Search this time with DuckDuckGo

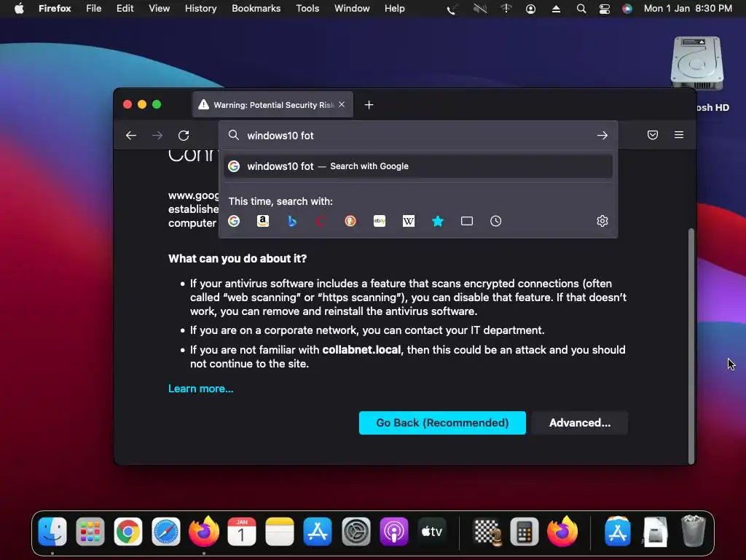point(350,221)
